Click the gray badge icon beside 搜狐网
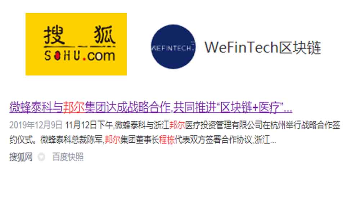 pos(41,157)
